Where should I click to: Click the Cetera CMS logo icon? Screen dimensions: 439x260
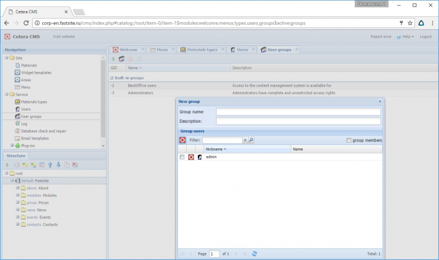[x=7, y=37]
